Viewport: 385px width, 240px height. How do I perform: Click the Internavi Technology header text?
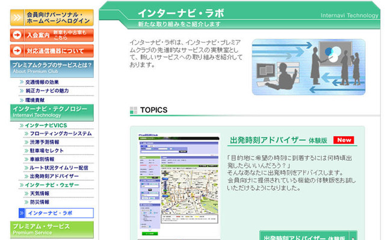tap(349, 16)
